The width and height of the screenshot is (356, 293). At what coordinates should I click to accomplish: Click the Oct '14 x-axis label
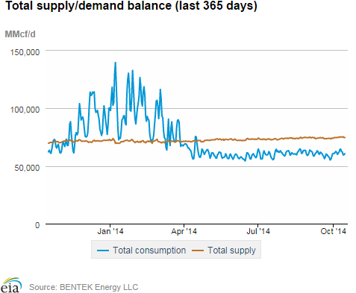(x=333, y=231)
